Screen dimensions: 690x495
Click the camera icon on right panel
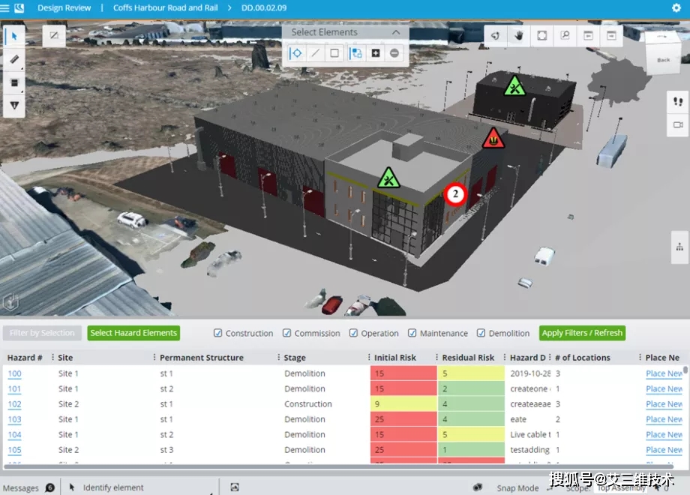(677, 124)
